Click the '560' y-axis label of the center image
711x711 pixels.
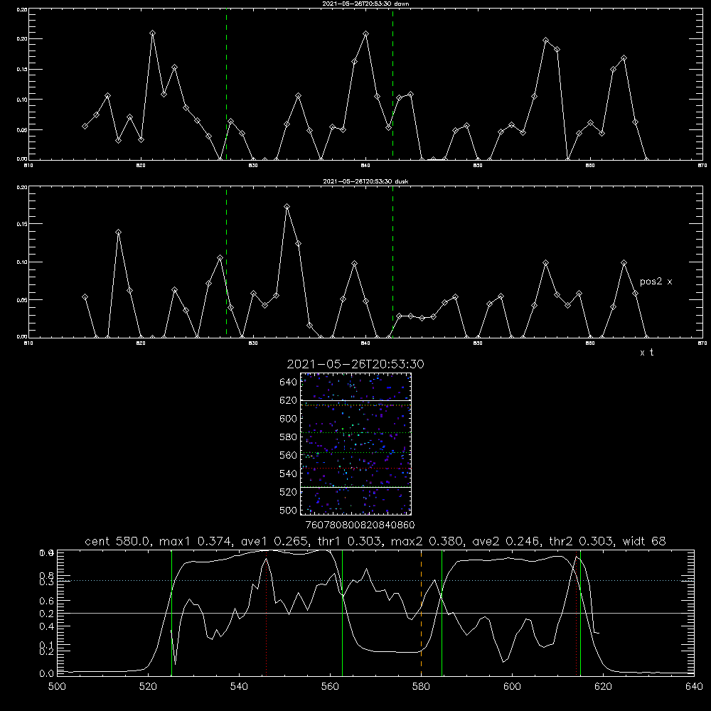(x=289, y=455)
